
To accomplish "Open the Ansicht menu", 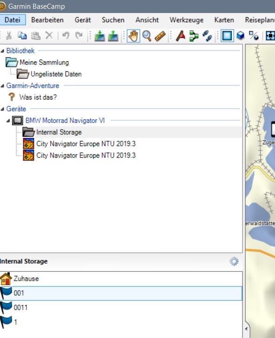I will (x=147, y=20).
